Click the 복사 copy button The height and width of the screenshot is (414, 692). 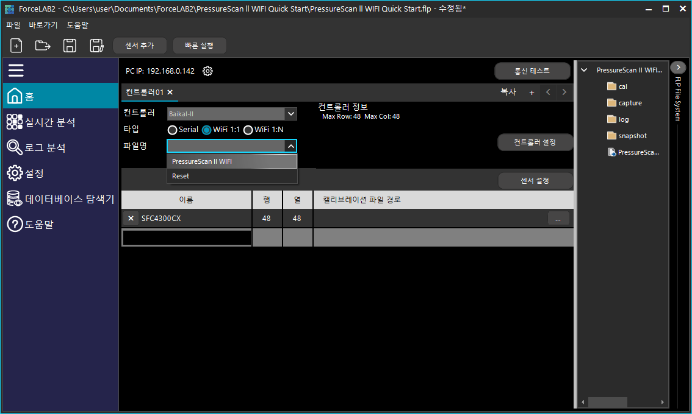click(x=508, y=92)
